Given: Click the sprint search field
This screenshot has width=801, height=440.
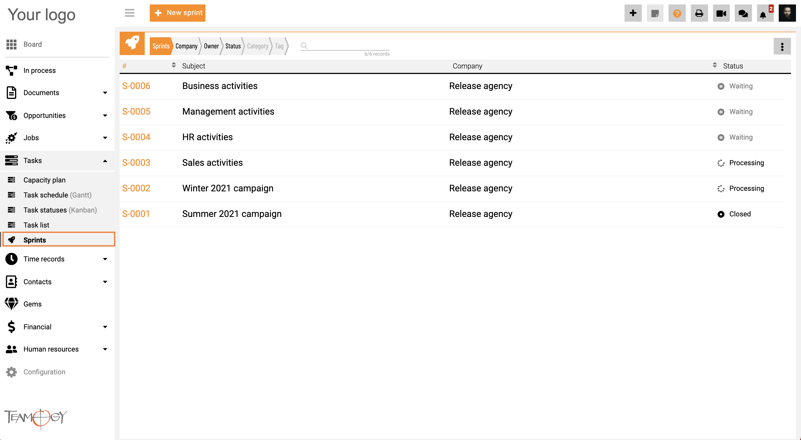Looking at the screenshot, I should tap(348, 46).
